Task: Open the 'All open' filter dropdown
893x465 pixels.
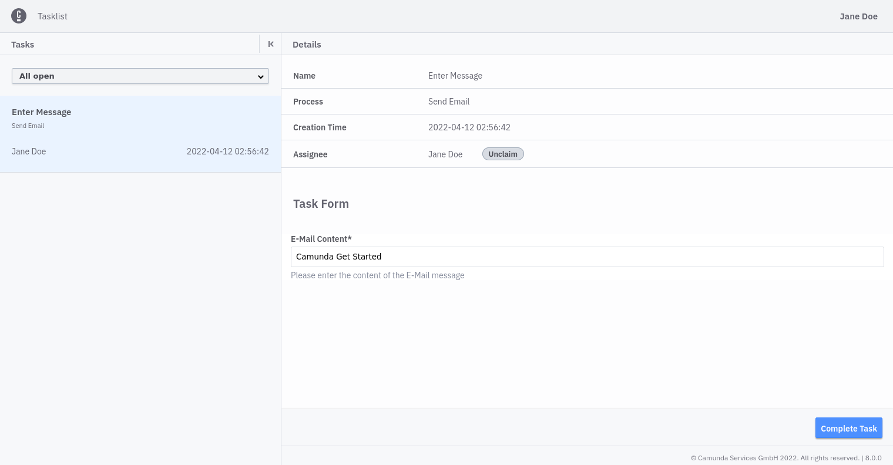Action: pos(140,76)
